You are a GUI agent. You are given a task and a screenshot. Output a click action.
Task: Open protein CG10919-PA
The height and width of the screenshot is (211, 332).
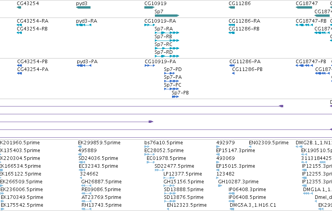point(150,66)
